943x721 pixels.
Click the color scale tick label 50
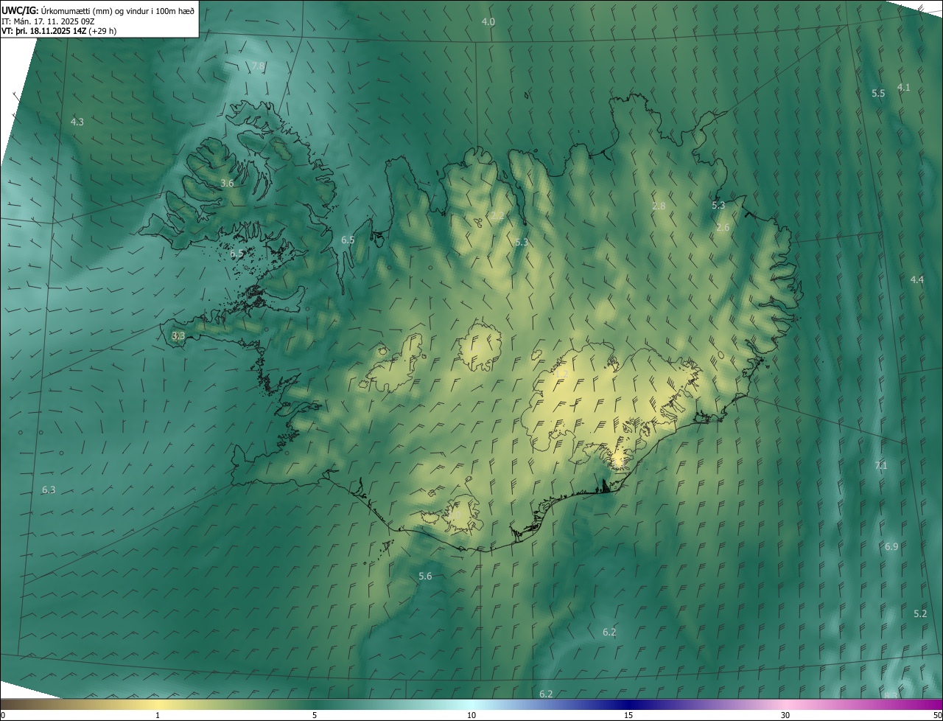click(937, 716)
